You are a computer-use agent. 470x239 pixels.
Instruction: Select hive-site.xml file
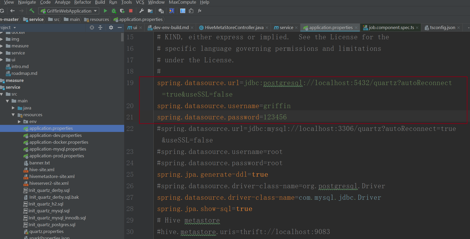42,170
